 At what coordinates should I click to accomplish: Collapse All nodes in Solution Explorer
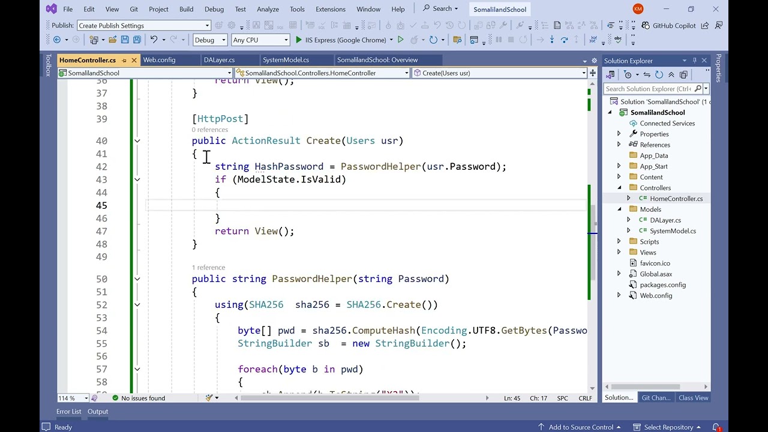(671, 74)
